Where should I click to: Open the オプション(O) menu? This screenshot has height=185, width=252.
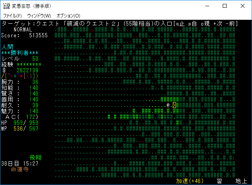click(x=68, y=16)
